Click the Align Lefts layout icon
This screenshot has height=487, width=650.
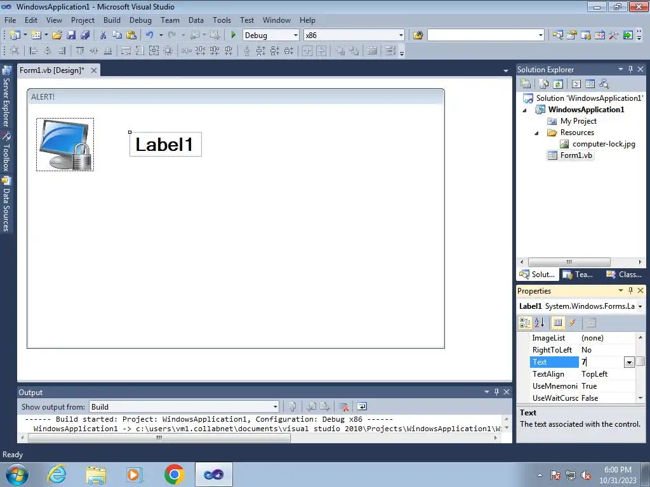click(x=34, y=51)
